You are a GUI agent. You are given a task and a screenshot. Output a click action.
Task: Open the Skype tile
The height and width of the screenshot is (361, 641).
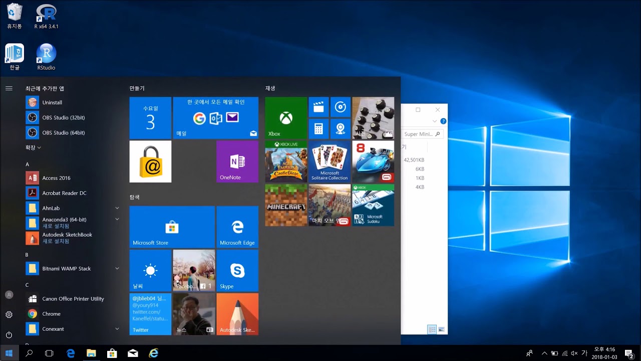tap(237, 271)
